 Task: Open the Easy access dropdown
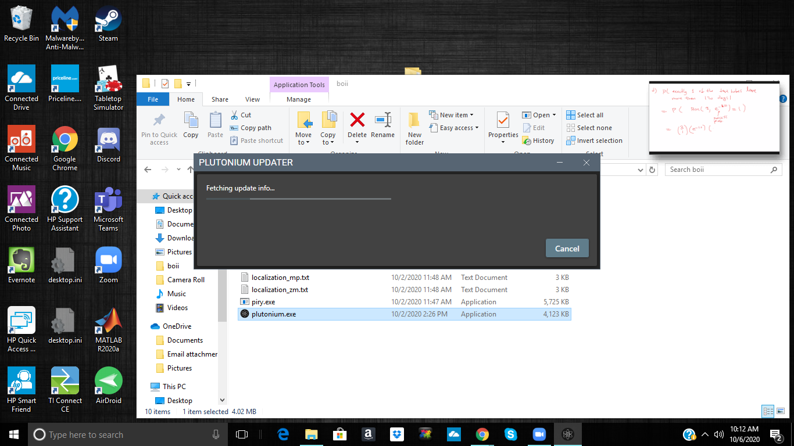pos(454,128)
